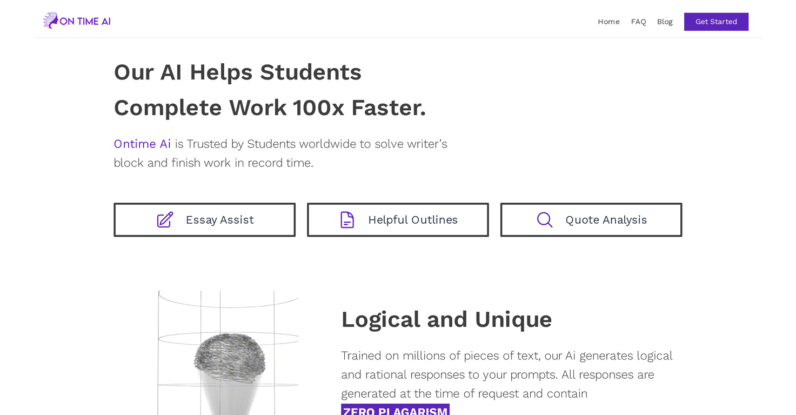Viewport: 796px width, 415px height.
Task: Open the FAQ page
Action: pos(638,22)
